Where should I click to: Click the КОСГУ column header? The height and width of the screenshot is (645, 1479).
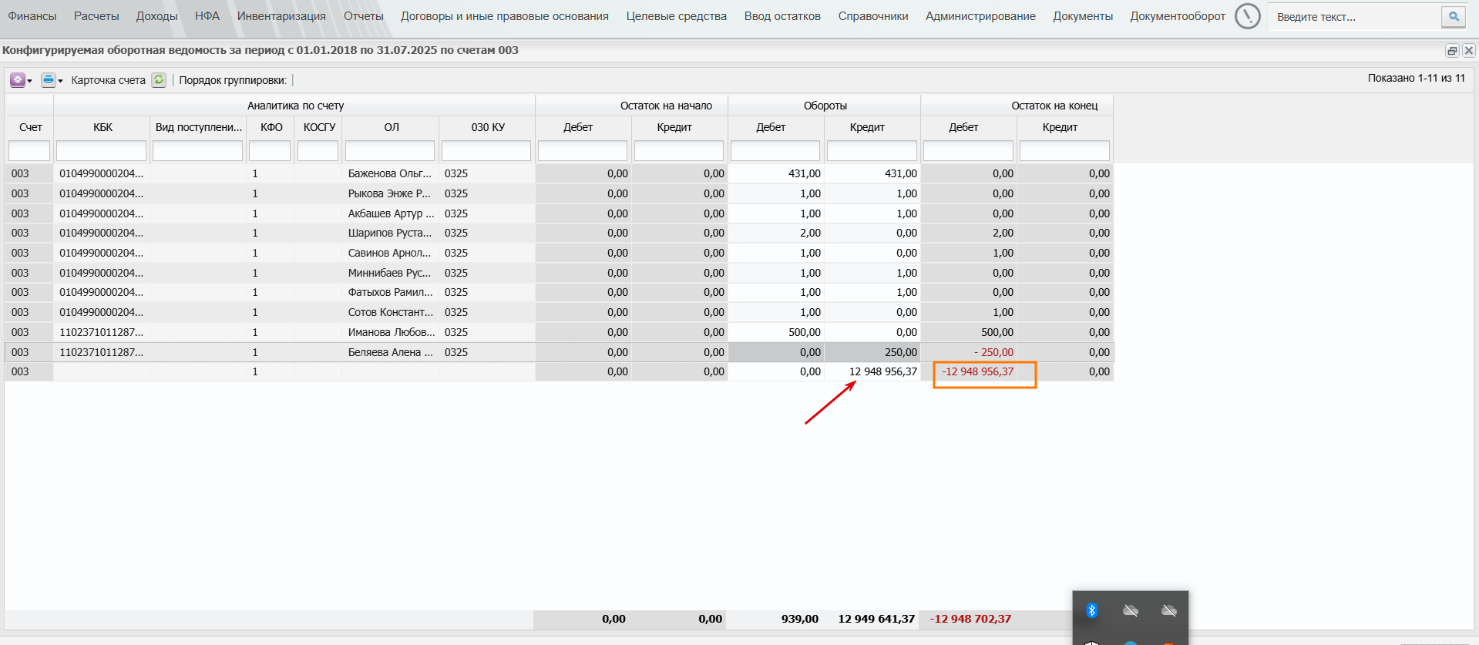(319, 127)
